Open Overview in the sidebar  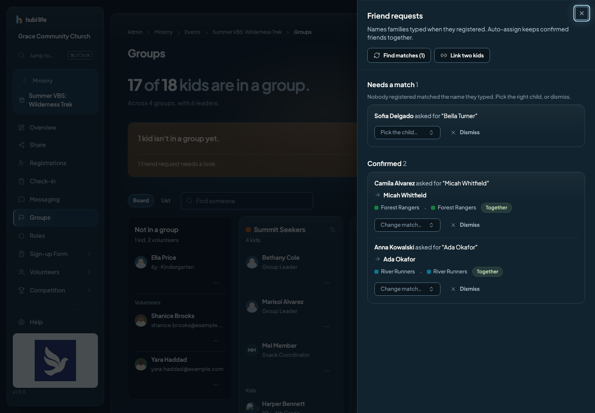click(x=55, y=128)
